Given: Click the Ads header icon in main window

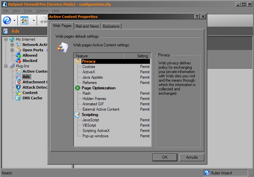Looking at the screenshot, I should (6, 31).
